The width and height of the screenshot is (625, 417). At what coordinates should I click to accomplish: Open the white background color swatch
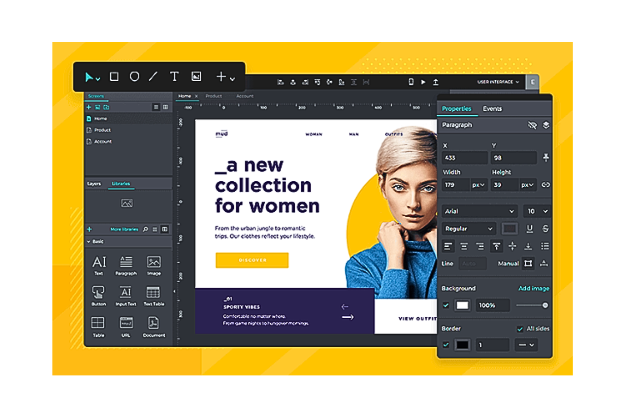pos(462,305)
